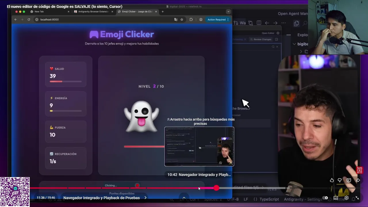This screenshot has width=368, height=207.
Task: Seek on the grey unplayed part of the progress bar
Action: (253, 188)
